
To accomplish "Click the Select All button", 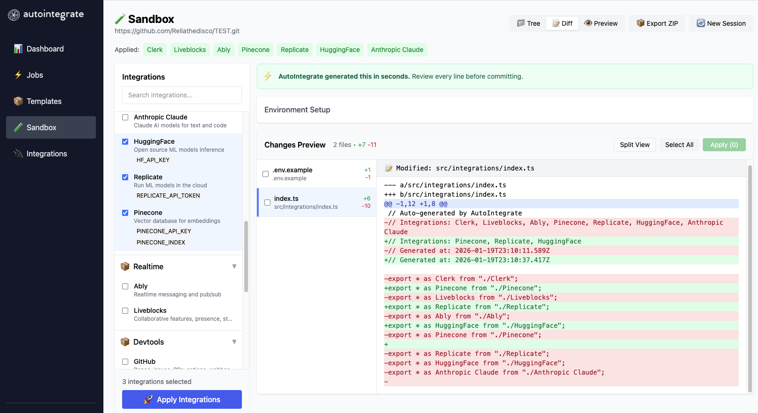I will coord(679,145).
